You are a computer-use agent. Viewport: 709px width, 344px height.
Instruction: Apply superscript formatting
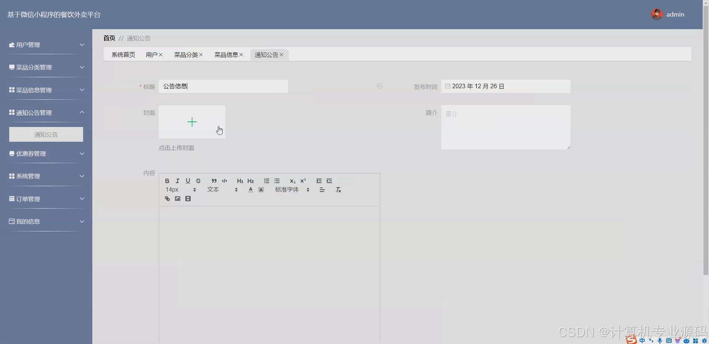click(303, 181)
